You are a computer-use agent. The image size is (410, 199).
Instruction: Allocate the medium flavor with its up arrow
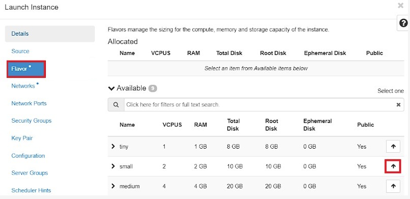coord(393,186)
